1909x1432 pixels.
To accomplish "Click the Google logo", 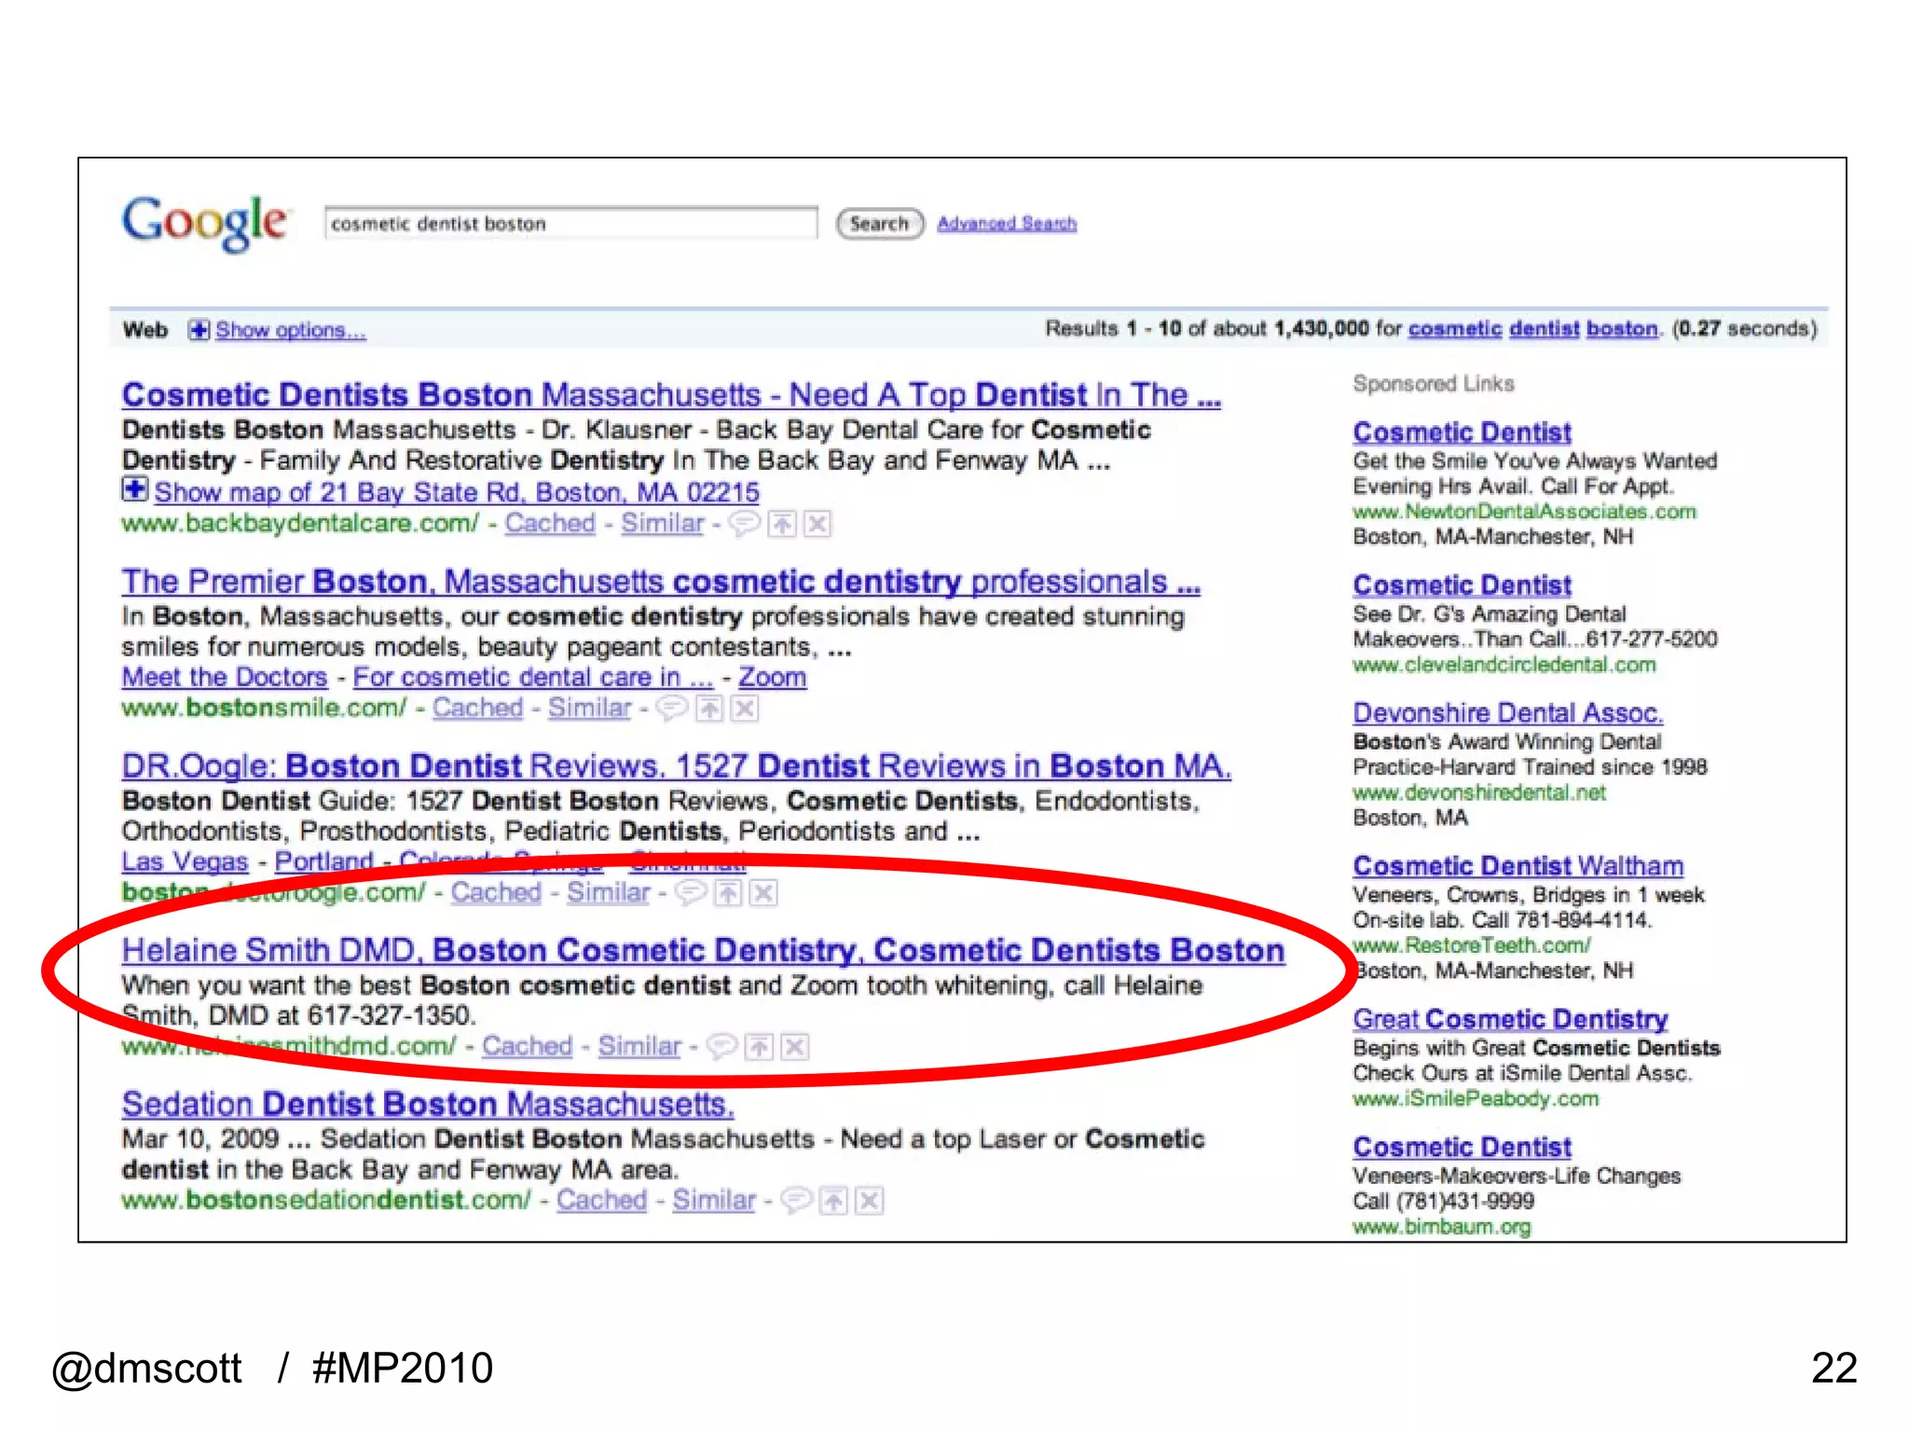I will pyautogui.click(x=205, y=223).
